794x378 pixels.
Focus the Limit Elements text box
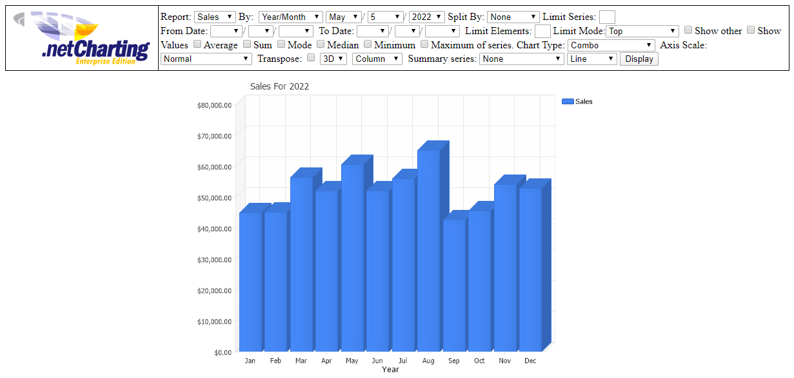[x=542, y=31]
